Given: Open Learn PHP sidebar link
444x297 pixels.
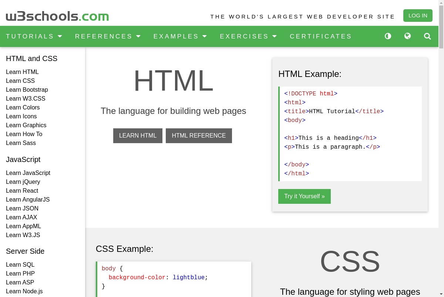Looking at the screenshot, I should point(20,274).
